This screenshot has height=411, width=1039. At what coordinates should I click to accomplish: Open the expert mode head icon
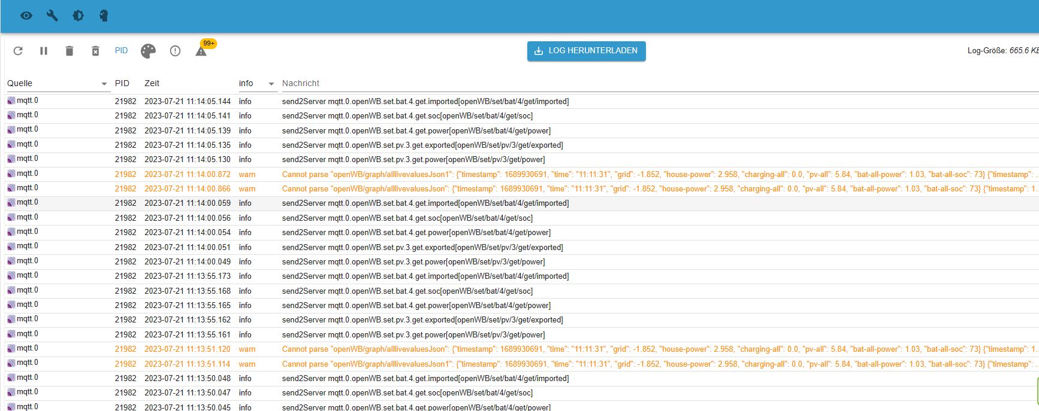click(x=104, y=16)
